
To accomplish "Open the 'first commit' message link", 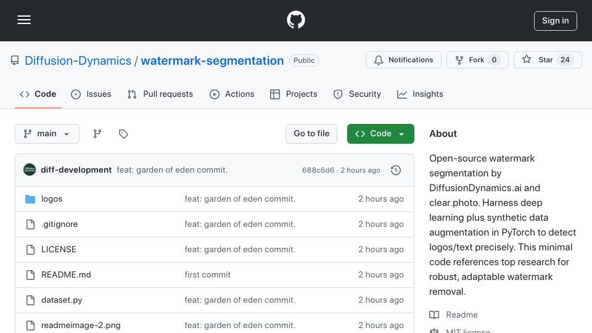I will click(207, 275).
